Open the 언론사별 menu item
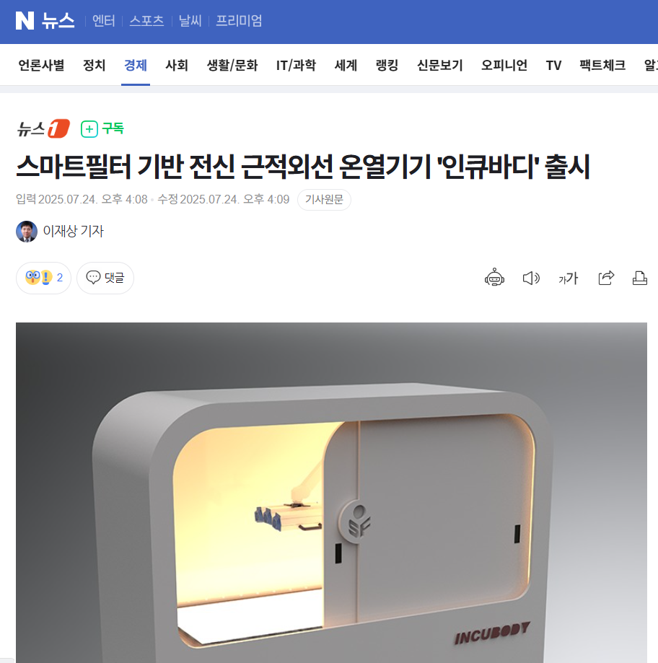Viewport: 658px width, 663px height. pos(41,65)
